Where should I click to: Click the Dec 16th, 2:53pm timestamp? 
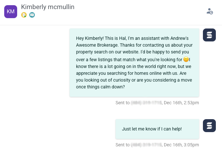coord(181,103)
